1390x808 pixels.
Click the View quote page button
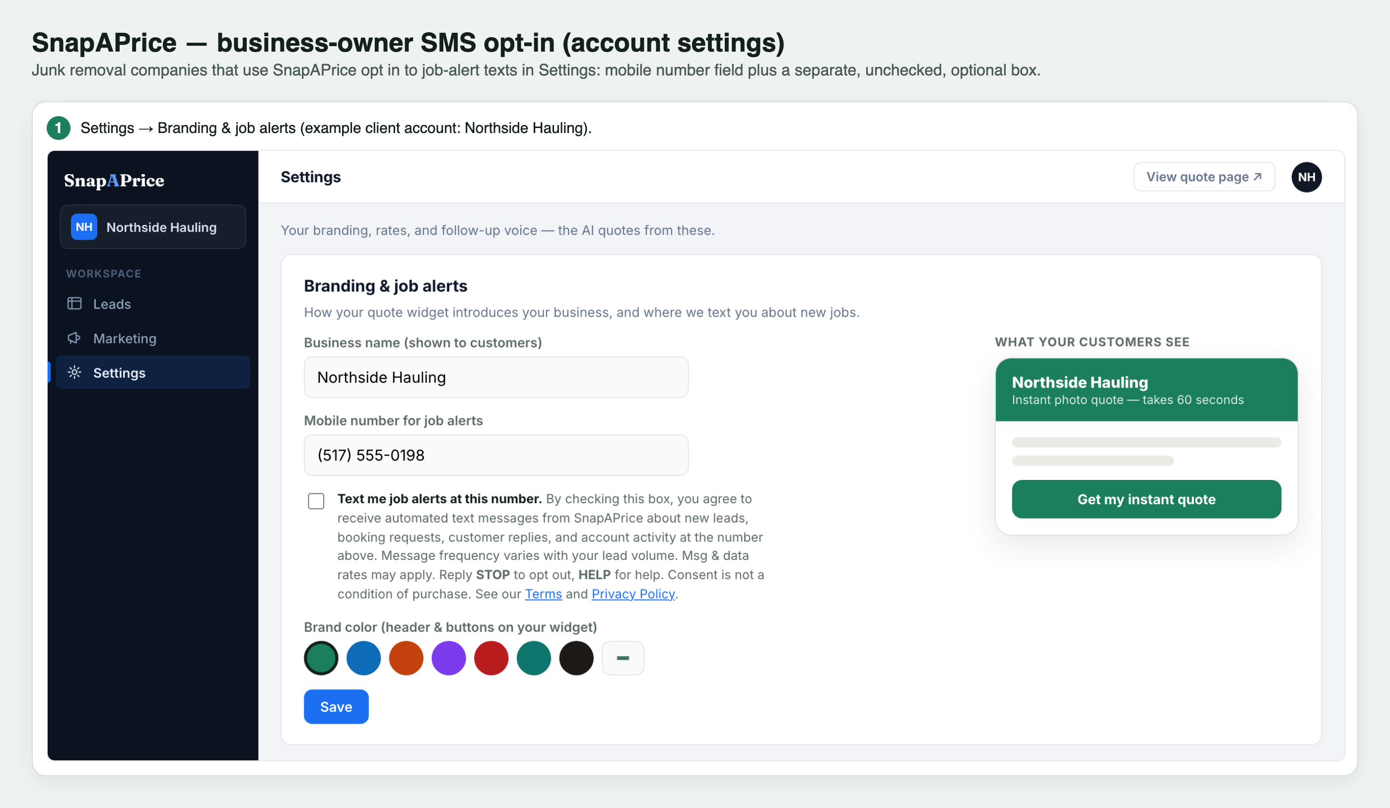coord(1204,177)
